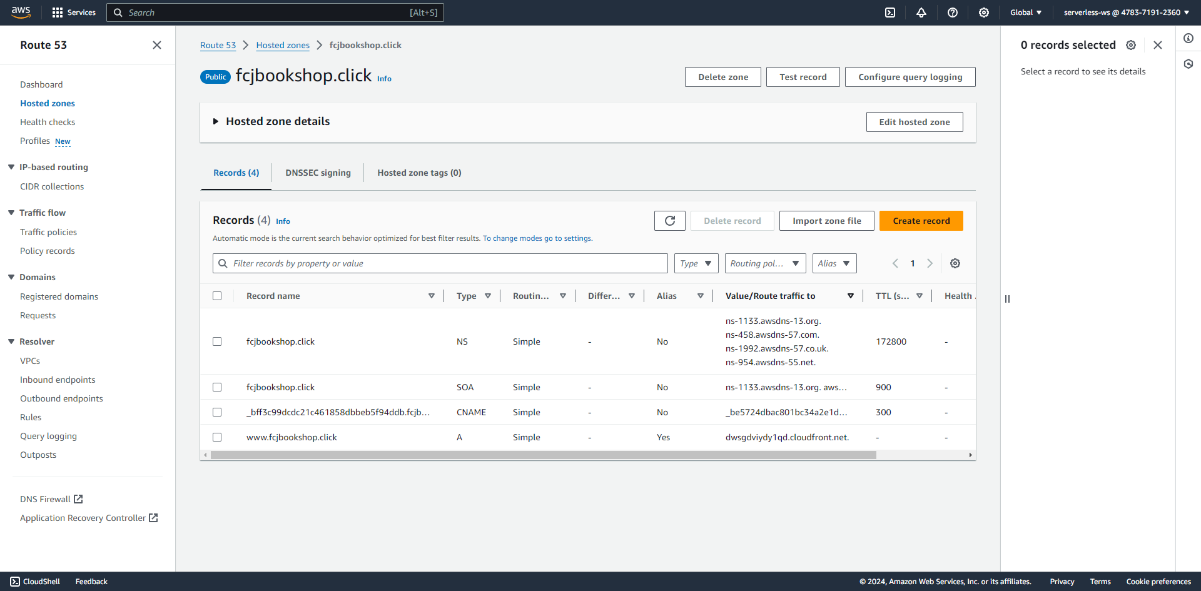
Task: Click scrollbar right arrow of records table
Action: (x=971, y=455)
